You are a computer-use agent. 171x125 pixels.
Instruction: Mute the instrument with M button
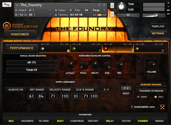[112, 14]
